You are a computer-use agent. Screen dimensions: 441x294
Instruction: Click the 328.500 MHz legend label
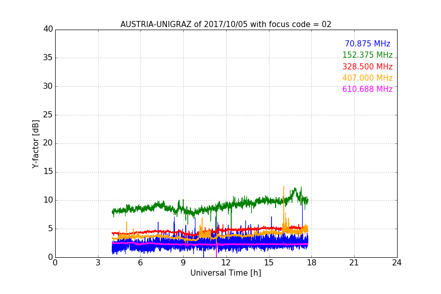367,66
